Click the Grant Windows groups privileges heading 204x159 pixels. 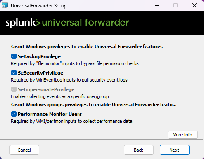94,105
